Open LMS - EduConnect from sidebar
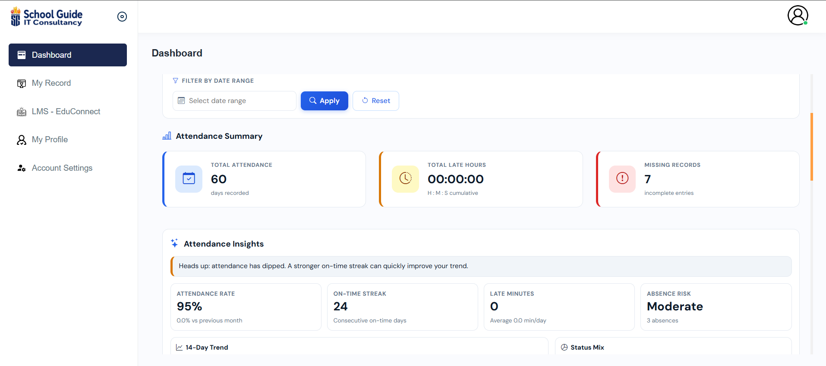 pyautogui.click(x=66, y=112)
